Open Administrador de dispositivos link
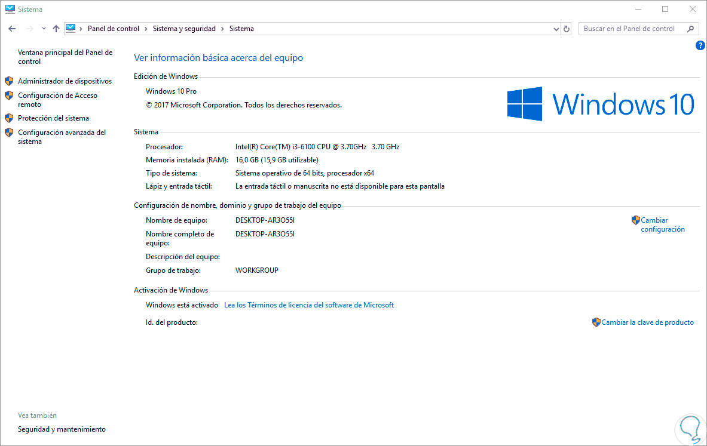Screen dimensions: 707x446 65,81
